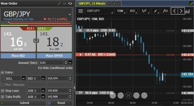Click the chart zoom in magnifier button
This screenshot has height=106, width=194.
(x=136, y=95)
